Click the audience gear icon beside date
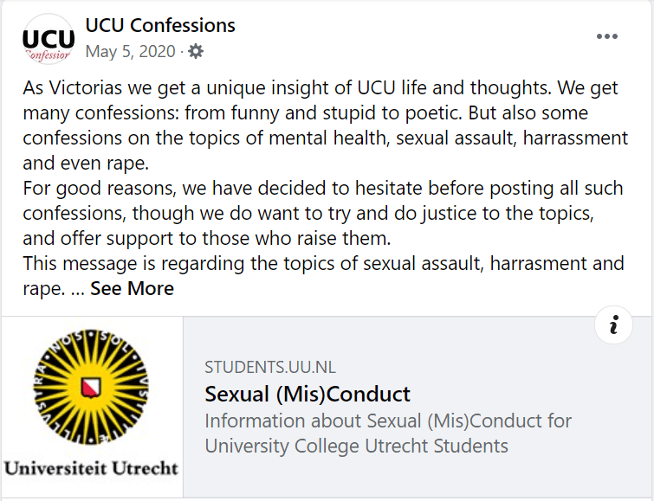Screen dimensions: 654x501 coord(196,52)
